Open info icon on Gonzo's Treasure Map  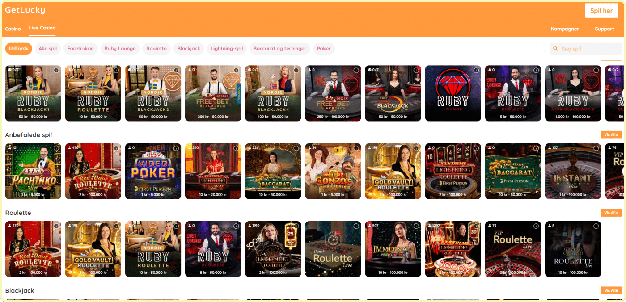(356, 148)
